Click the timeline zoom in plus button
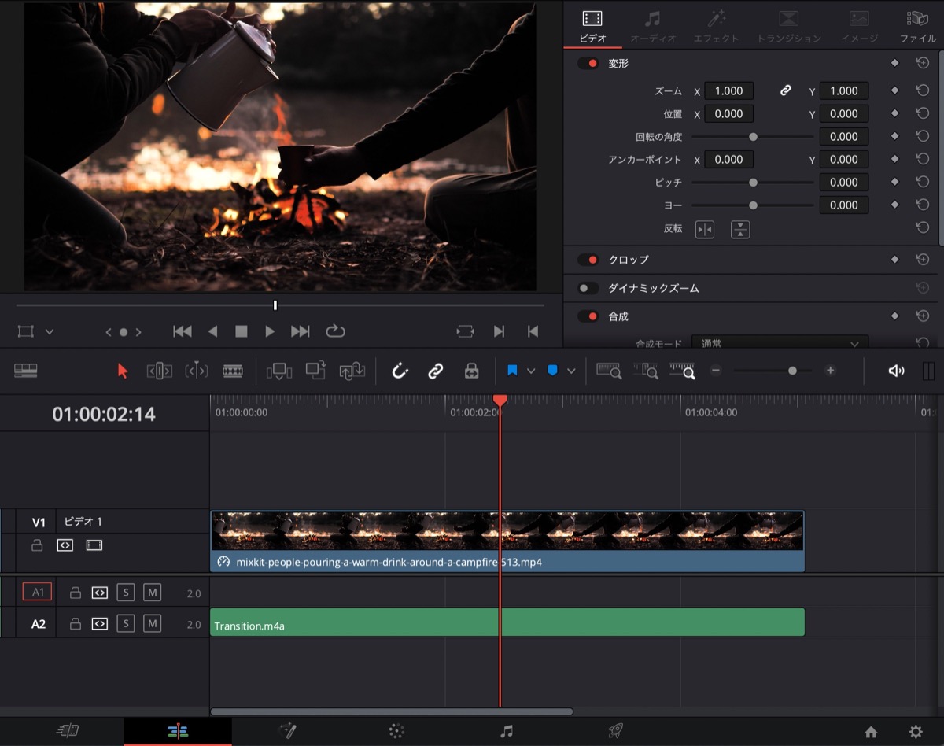The height and width of the screenshot is (746, 944). click(x=830, y=371)
